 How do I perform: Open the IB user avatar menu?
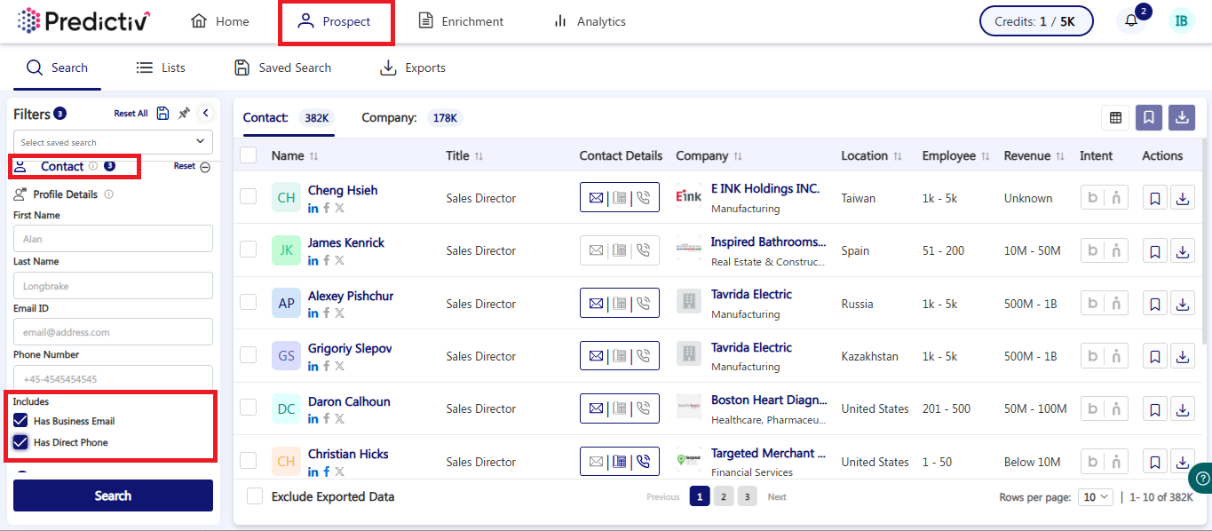(x=1181, y=21)
